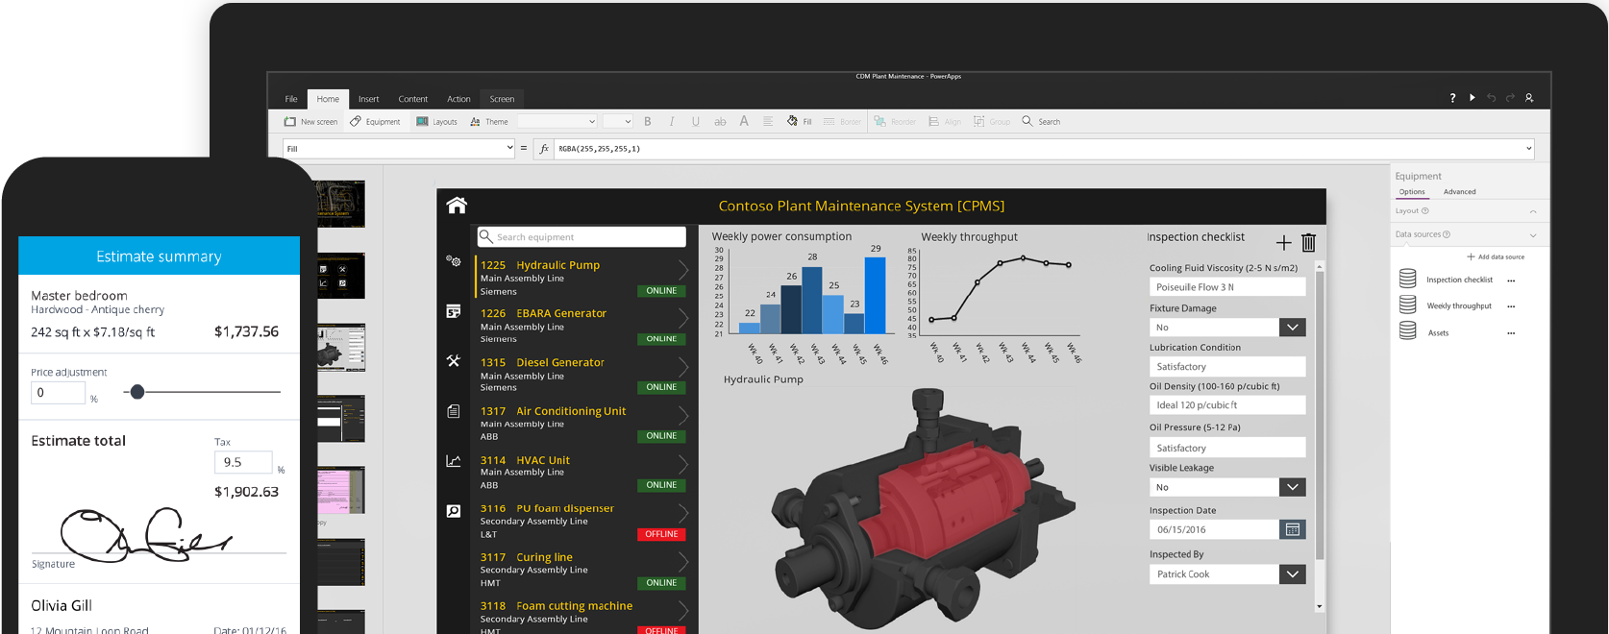Select the 3116 PU foam dispenser item

[x=583, y=521]
